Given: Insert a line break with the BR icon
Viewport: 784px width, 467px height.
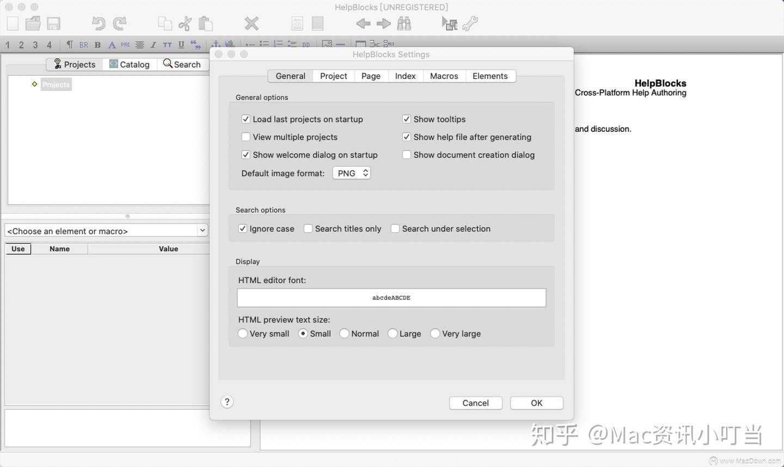Looking at the screenshot, I should click(x=83, y=45).
